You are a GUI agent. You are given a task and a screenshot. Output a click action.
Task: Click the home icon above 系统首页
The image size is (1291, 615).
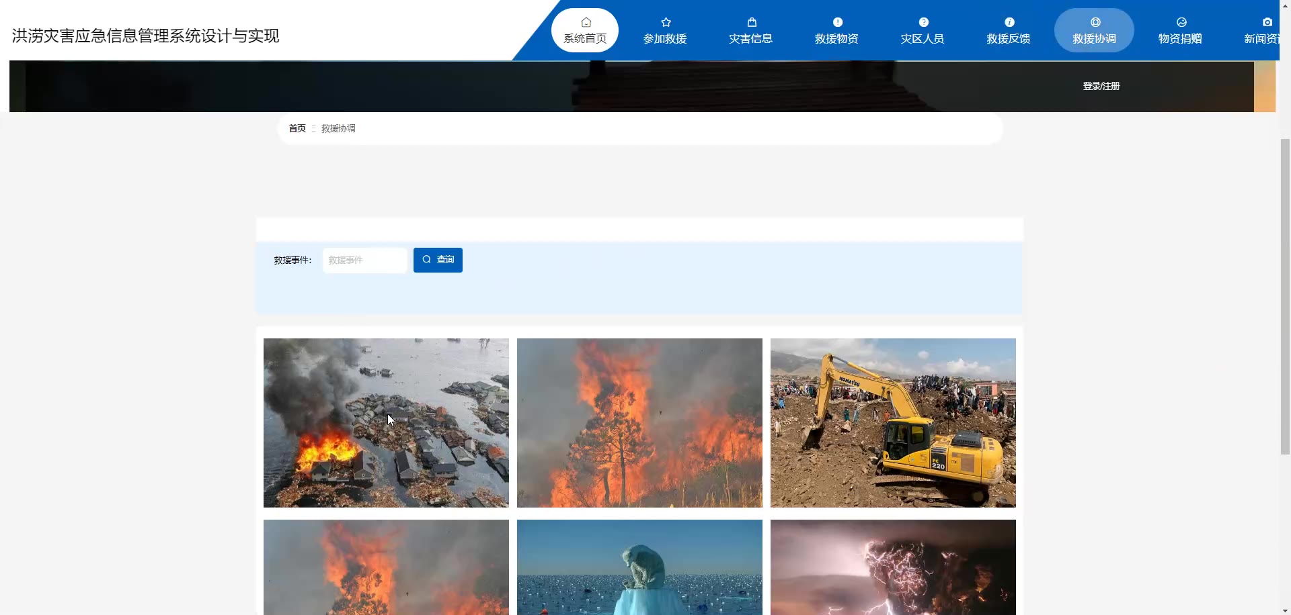586,22
